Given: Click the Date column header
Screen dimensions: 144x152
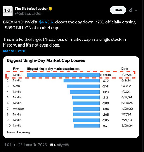Looking at the screenshot, I should [125, 69].
